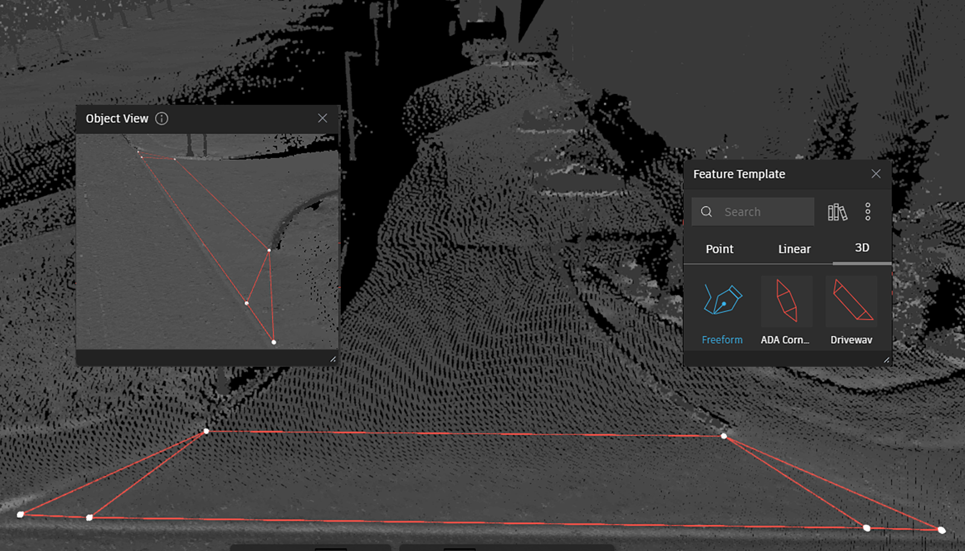
Task: Click the Object View panel title
Action: [117, 119]
